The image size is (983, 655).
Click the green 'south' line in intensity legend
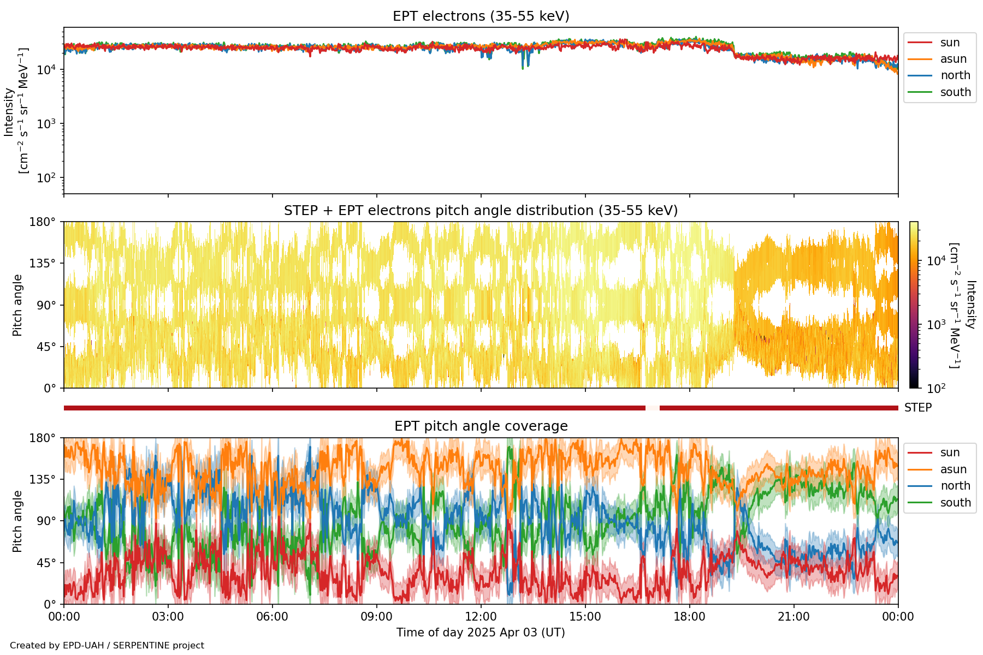(920, 92)
